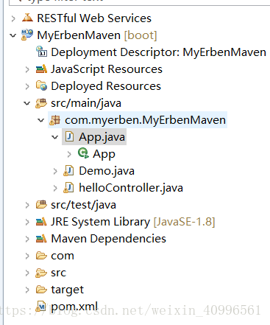Click the JRE System Library icon
Image resolution: width=270 pixels, height=325 pixels.
pos(41,222)
